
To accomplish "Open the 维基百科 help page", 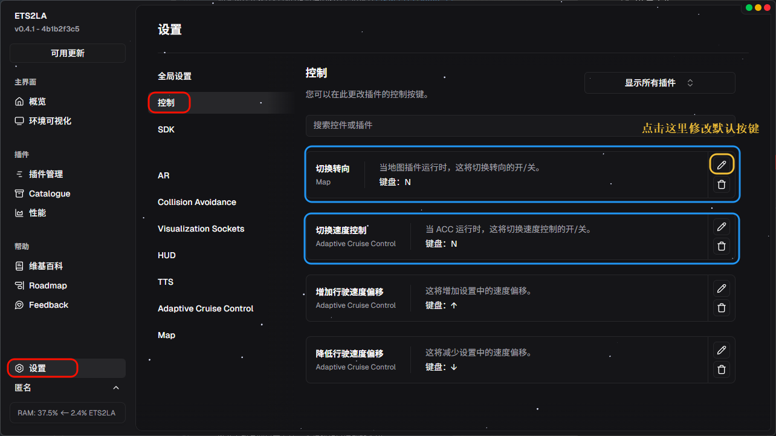I will (46, 266).
